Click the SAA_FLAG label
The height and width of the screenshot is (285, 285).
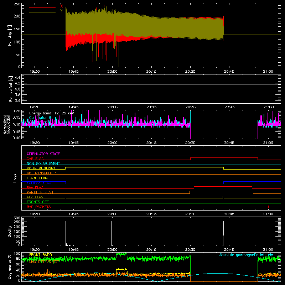[35, 187]
